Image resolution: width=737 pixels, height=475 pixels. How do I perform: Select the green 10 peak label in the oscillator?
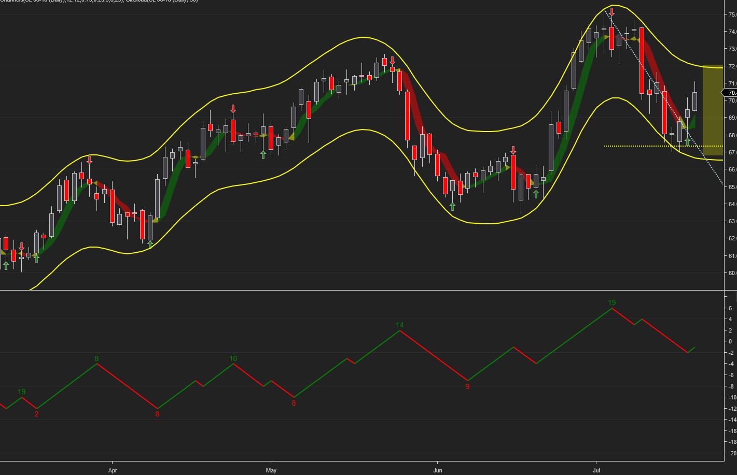tap(233, 358)
